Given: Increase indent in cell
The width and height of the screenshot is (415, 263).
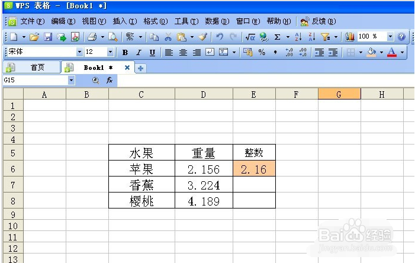Looking at the screenshot, I should click(x=333, y=53).
